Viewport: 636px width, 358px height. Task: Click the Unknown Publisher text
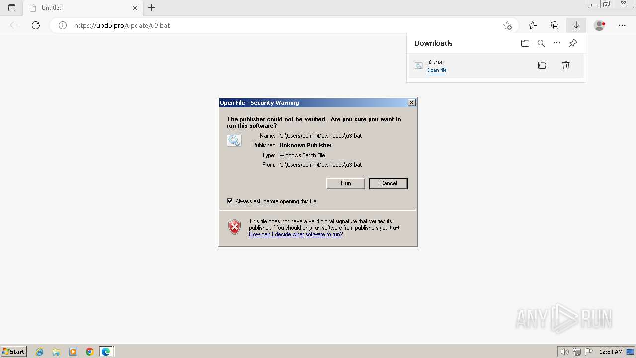click(x=306, y=145)
